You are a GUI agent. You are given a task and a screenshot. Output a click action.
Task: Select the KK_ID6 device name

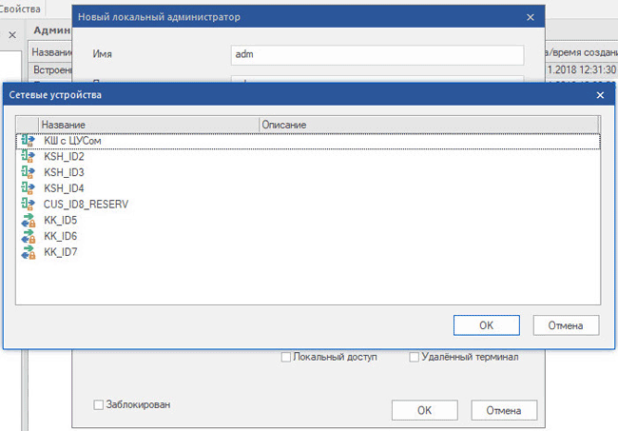60,236
